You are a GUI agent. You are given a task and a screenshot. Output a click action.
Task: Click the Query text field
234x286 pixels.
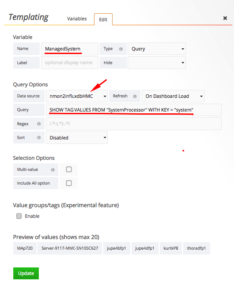134,110
